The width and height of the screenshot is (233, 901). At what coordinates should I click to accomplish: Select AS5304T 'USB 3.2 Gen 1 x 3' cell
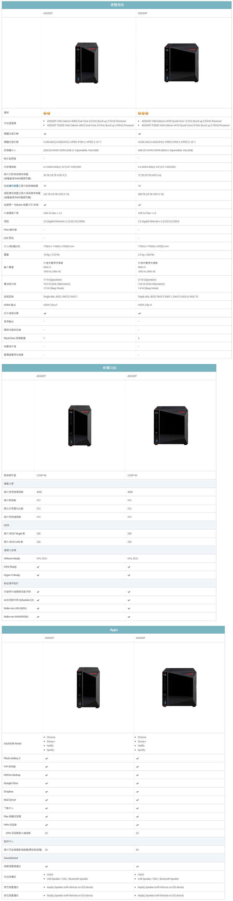(147, 213)
